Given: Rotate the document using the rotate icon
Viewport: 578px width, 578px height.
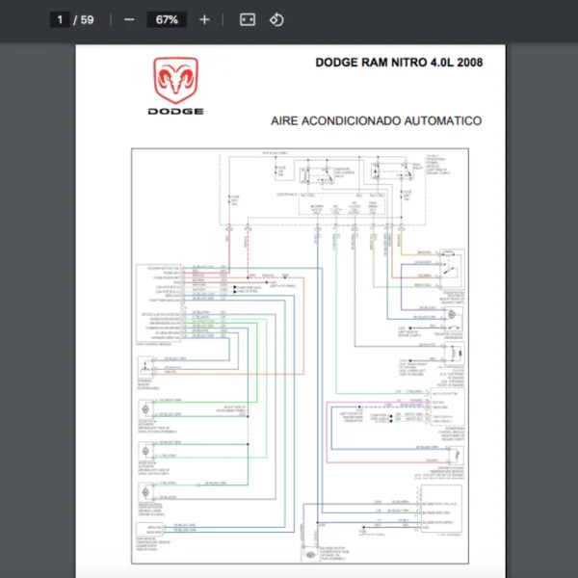Looking at the screenshot, I should (276, 19).
